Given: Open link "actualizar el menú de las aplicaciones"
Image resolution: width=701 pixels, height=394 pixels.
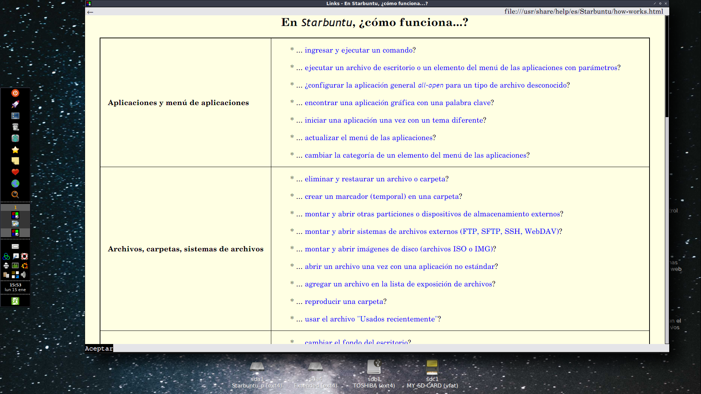Looking at the screenshot, I should point(368,138).
